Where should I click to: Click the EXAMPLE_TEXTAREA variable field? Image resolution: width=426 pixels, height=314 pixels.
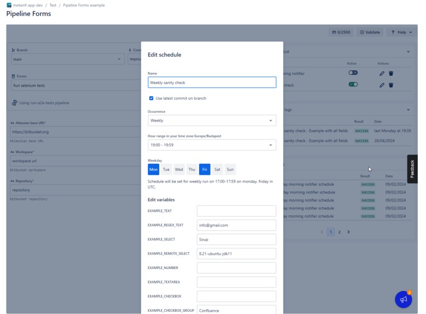pyautogui.click(x=237, y=282)
